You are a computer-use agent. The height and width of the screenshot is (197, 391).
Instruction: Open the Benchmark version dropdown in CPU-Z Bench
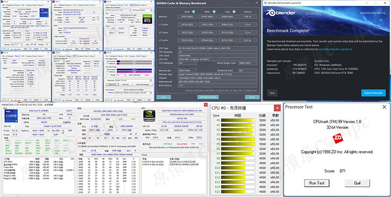[x=133, y=80]
